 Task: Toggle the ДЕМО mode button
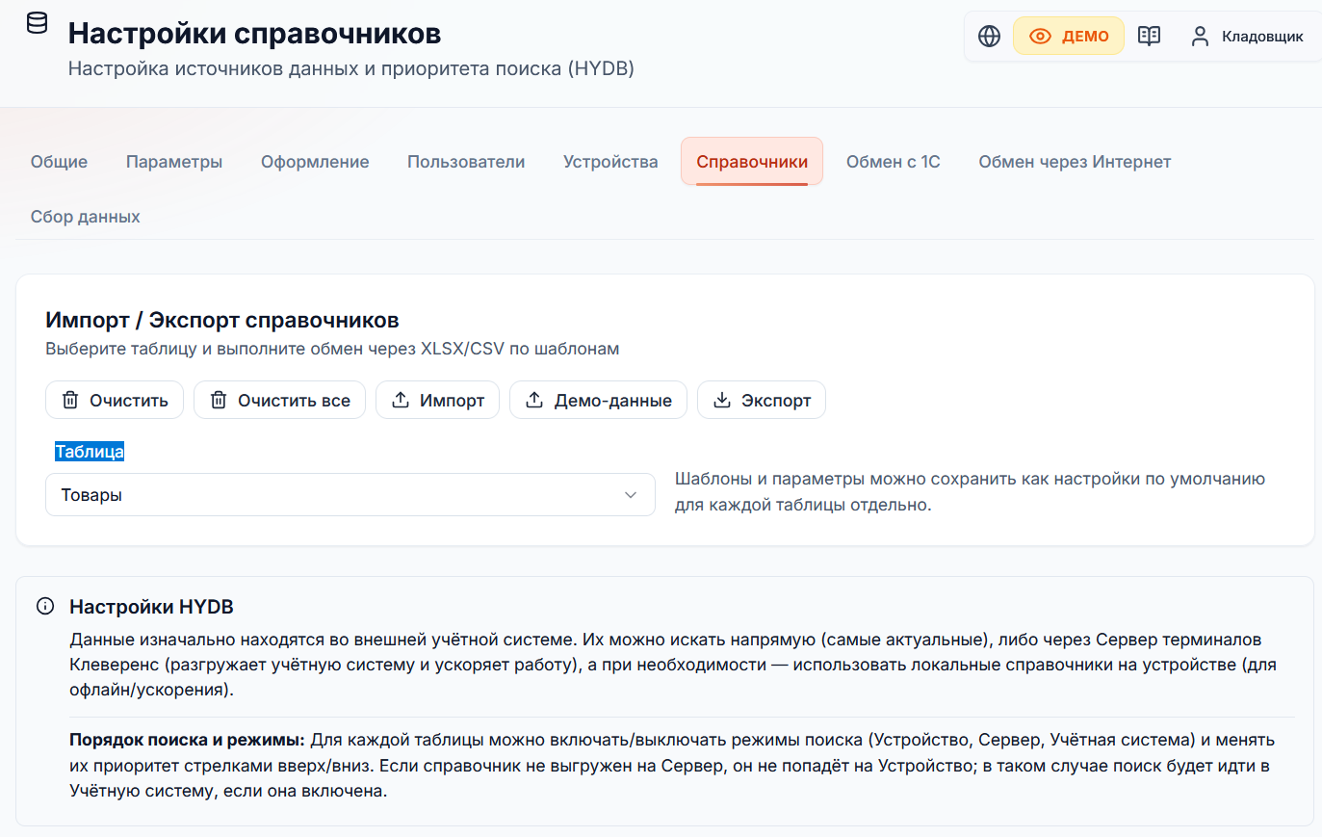[1069, 36]
